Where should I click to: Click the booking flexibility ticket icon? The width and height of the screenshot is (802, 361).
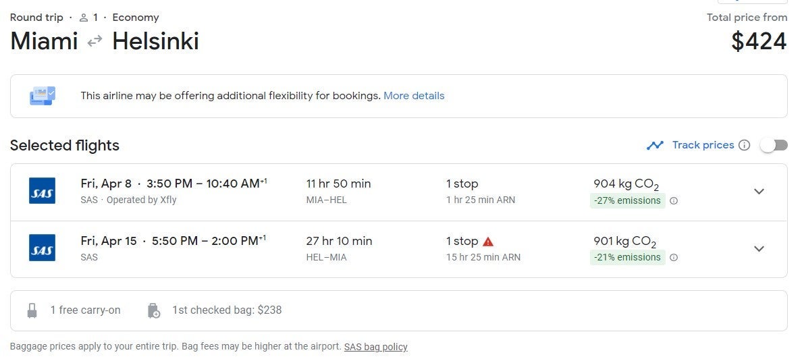point(43,96)
